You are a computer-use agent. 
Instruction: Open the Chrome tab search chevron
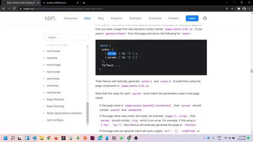227,3
